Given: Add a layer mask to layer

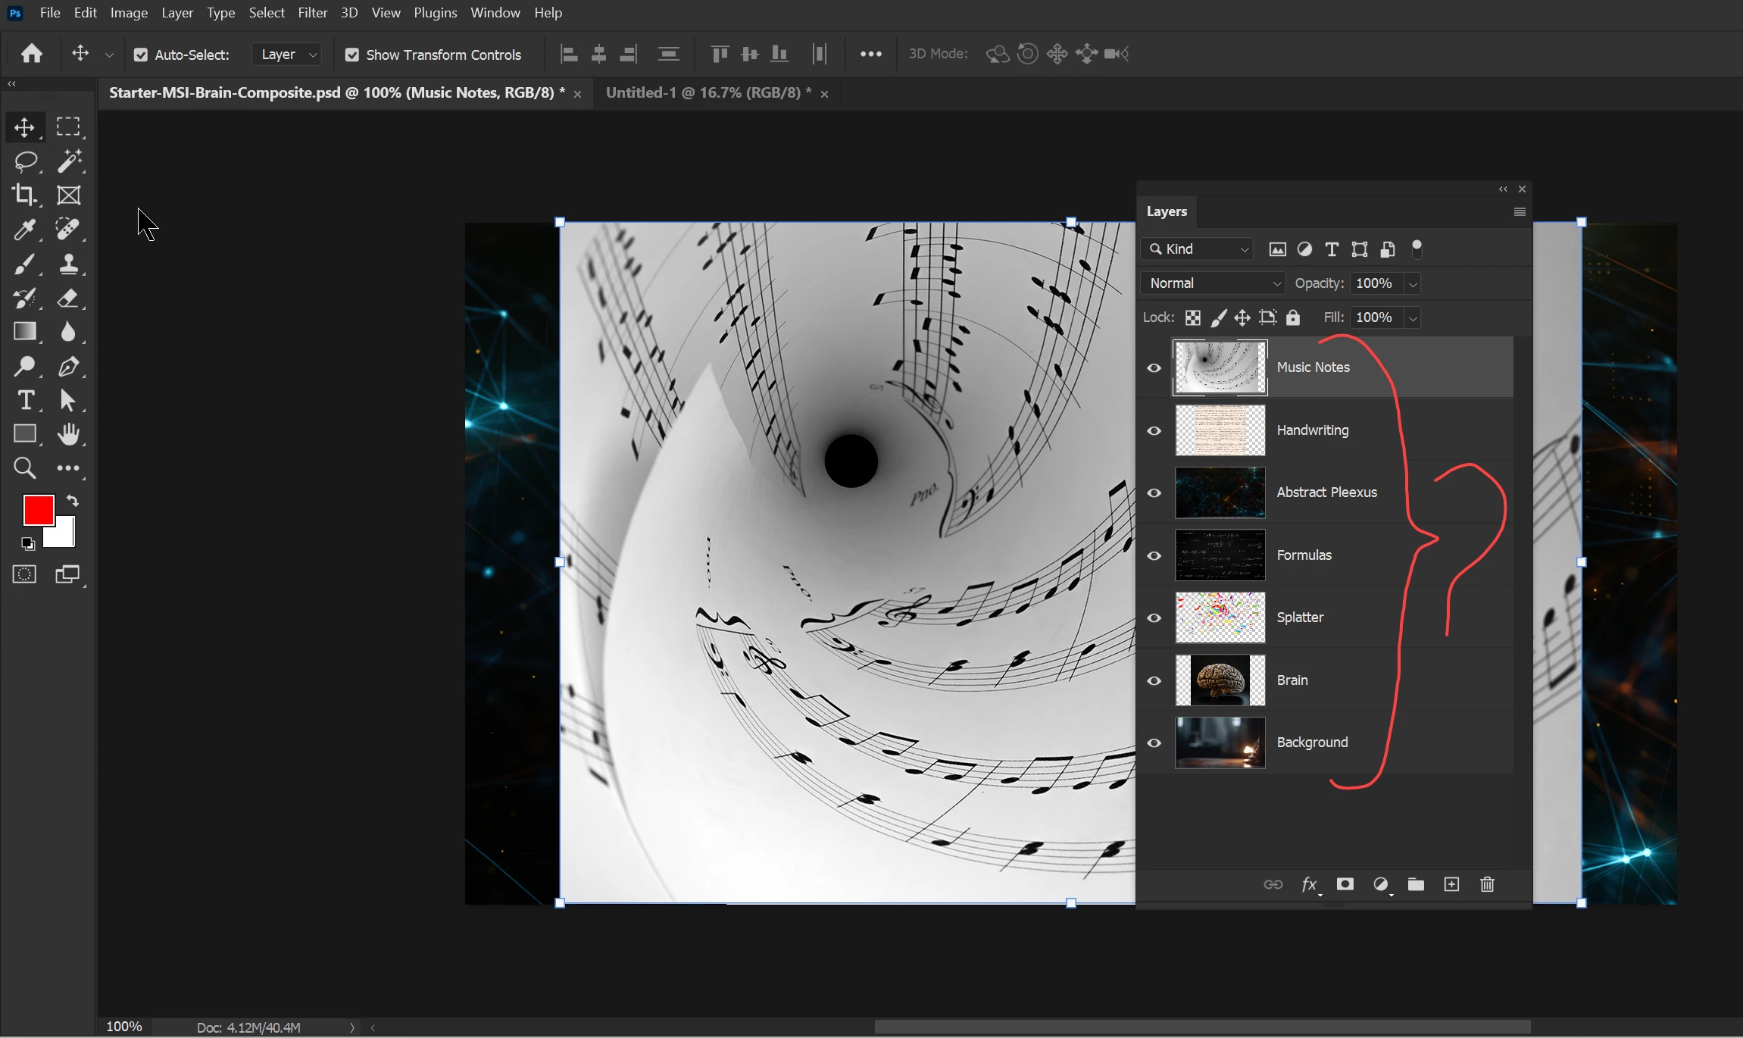Looking at the screenshot, I should tap(1345, 884).
